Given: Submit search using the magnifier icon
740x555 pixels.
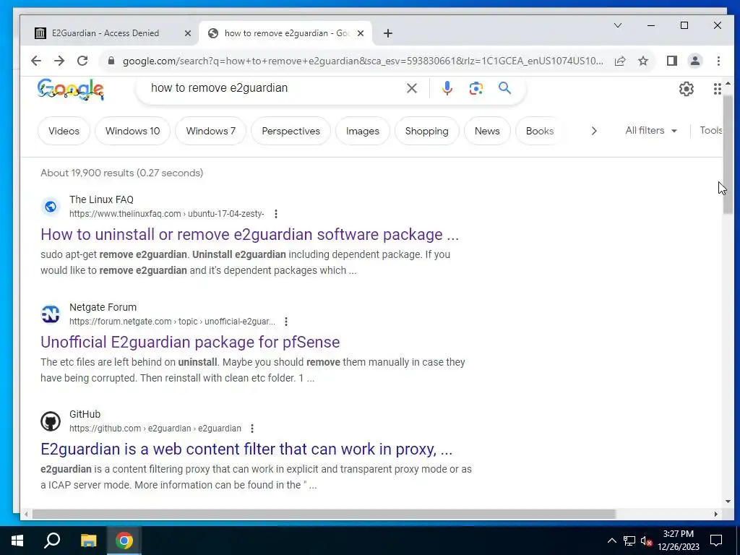Looking at the screenshot, I should [504, 87].
